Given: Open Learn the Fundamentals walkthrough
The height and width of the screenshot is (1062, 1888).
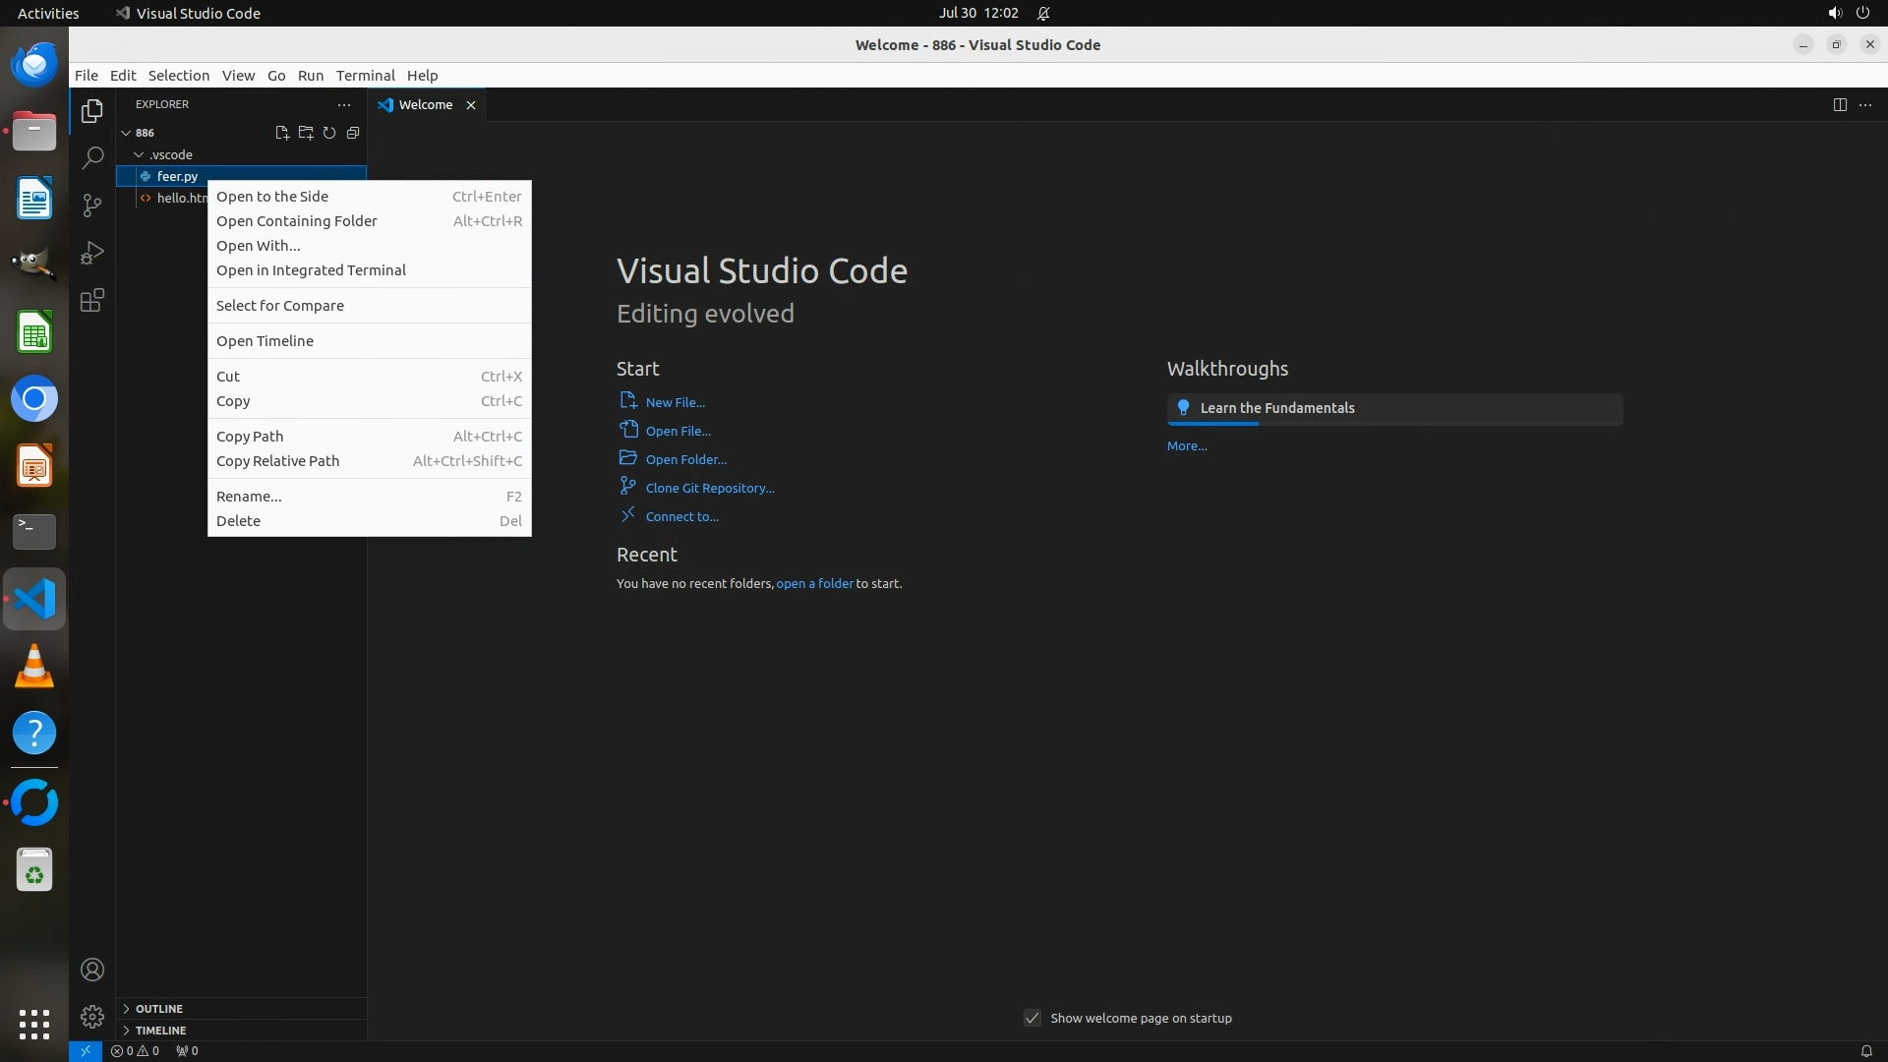Looking at the screenshot, I should pyautogui.click(x=1277, y=408).
